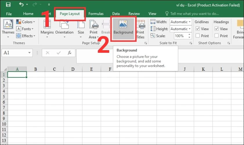Select row 5 header
This screenshot has height=145, width=244.
[x=4, y=97]
